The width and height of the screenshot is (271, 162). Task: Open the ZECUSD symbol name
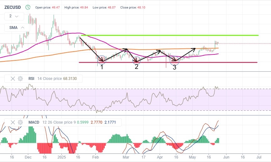coord(13,7)
